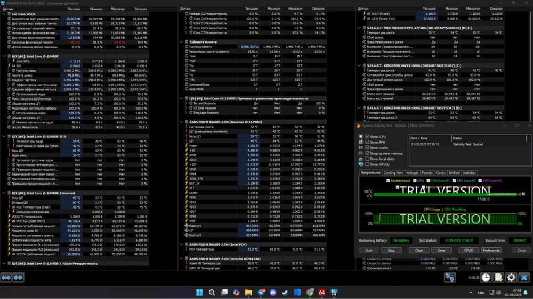Open Steam from the taskbar
The width and height of the screenshot is (533, 299).
click(285, 292)
